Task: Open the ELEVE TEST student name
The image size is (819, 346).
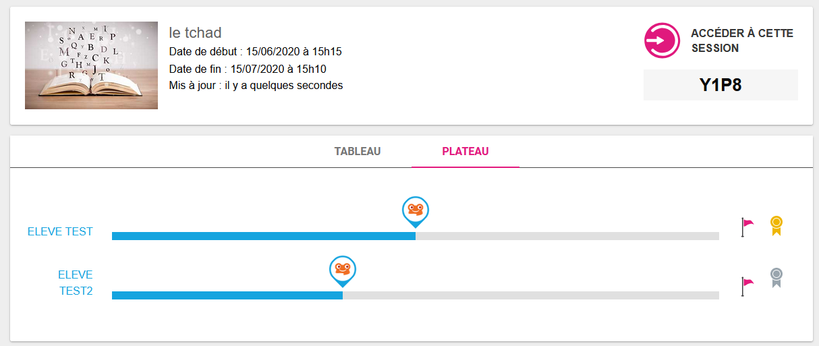Action: pos(60,231)
